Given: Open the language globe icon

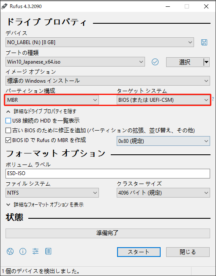Looking at the screenshot, I should (x=10, y=251).
